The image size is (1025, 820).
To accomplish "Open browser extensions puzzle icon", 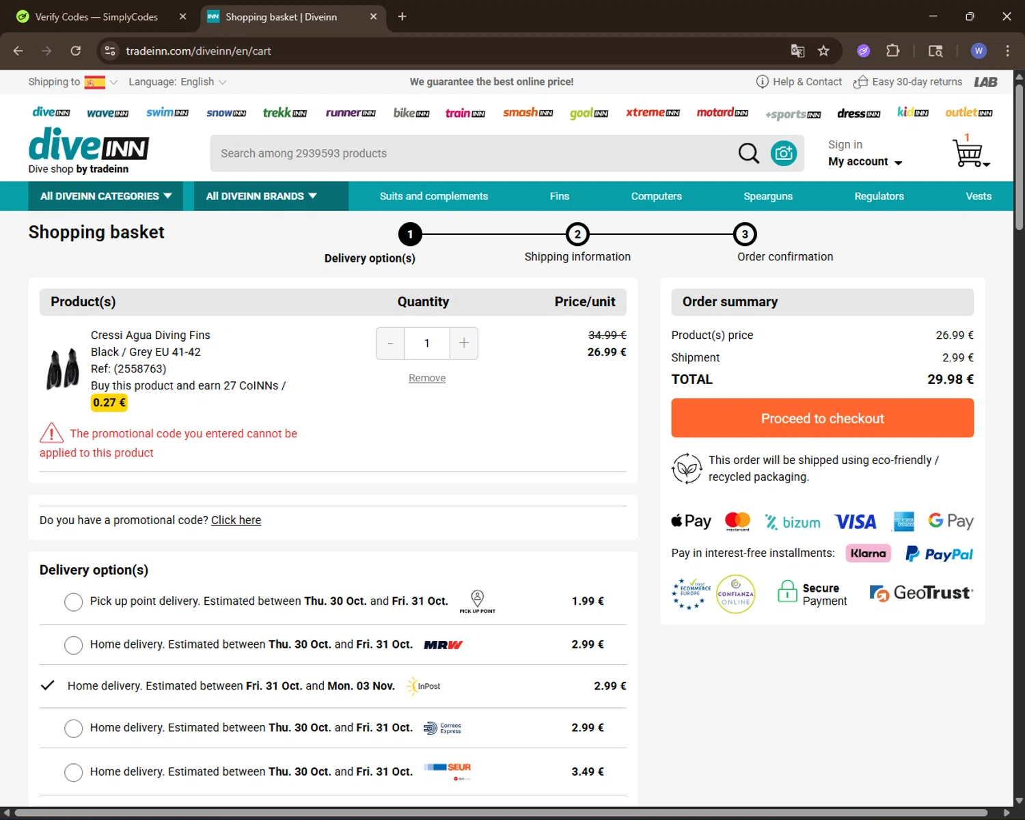I will [892, 51].
